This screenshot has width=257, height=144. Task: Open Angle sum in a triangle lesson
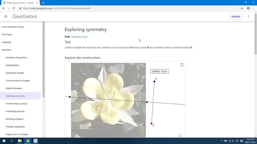[17, 134]
